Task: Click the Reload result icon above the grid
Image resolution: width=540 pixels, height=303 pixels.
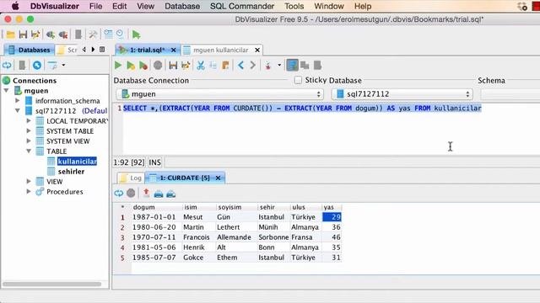Action: click(119, 194)
